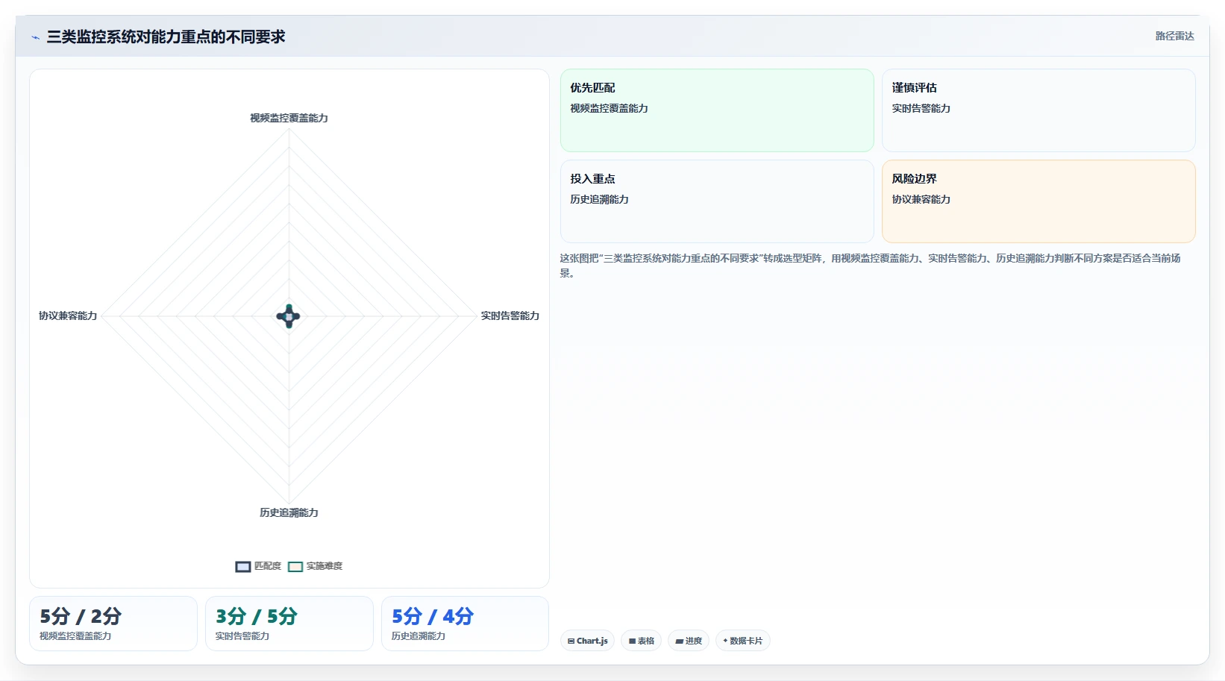1225x681 pixels.
Task: Click the 实时告警能力 radar axis label
Action: click(x=510, y=316)
